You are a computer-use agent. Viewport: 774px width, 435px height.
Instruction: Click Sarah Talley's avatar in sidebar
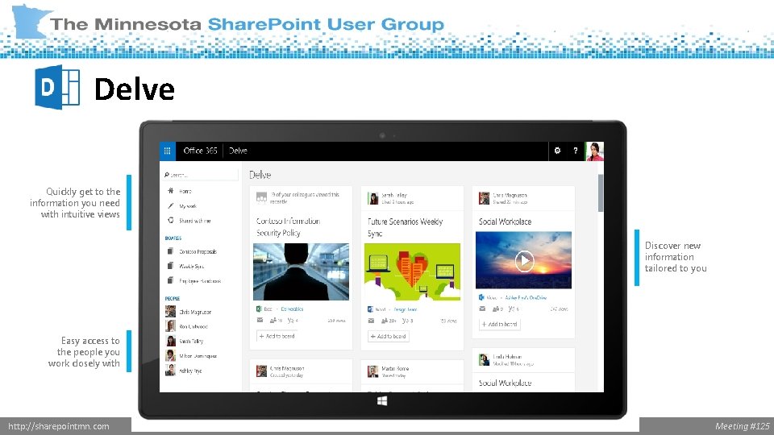pyautogui.click(x=170, y=341)
